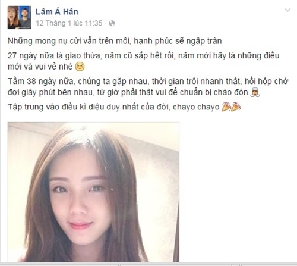Image resolution: width=297 pixels, height=266 pixels.
Task: Click the man's half of the avatar
Action: (25, 17)
